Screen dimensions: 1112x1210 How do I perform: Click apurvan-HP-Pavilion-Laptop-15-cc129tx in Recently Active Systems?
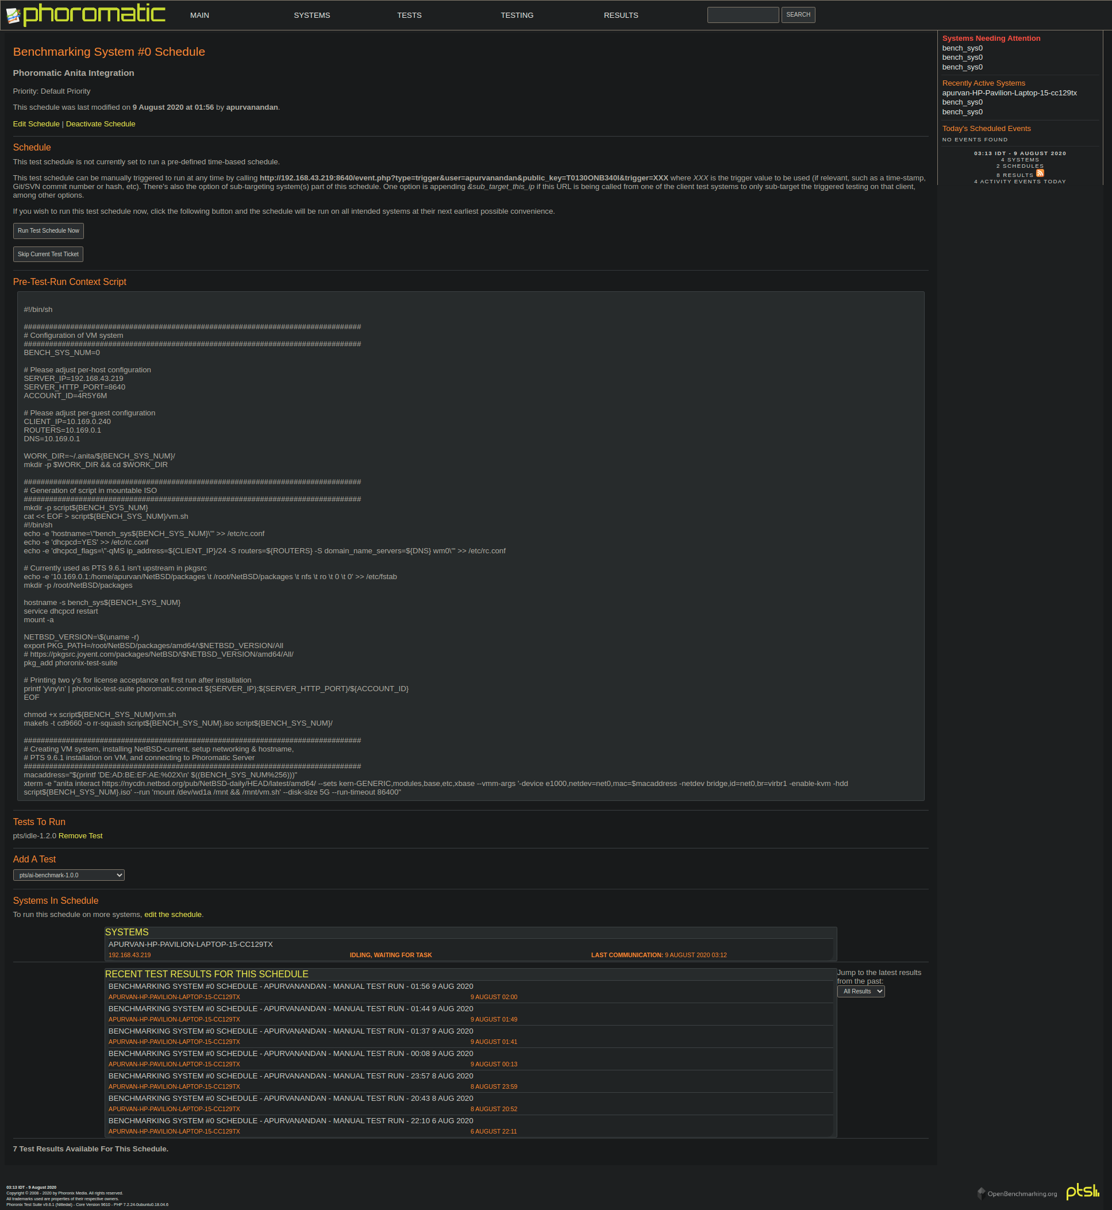pos(1009,93)
